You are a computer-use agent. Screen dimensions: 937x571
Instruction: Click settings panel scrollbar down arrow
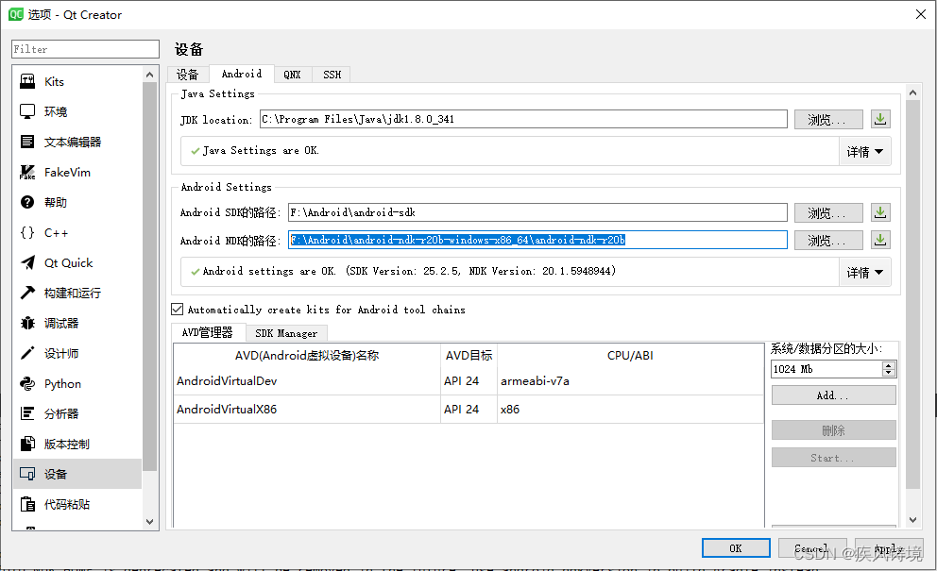tap(912, 520)
